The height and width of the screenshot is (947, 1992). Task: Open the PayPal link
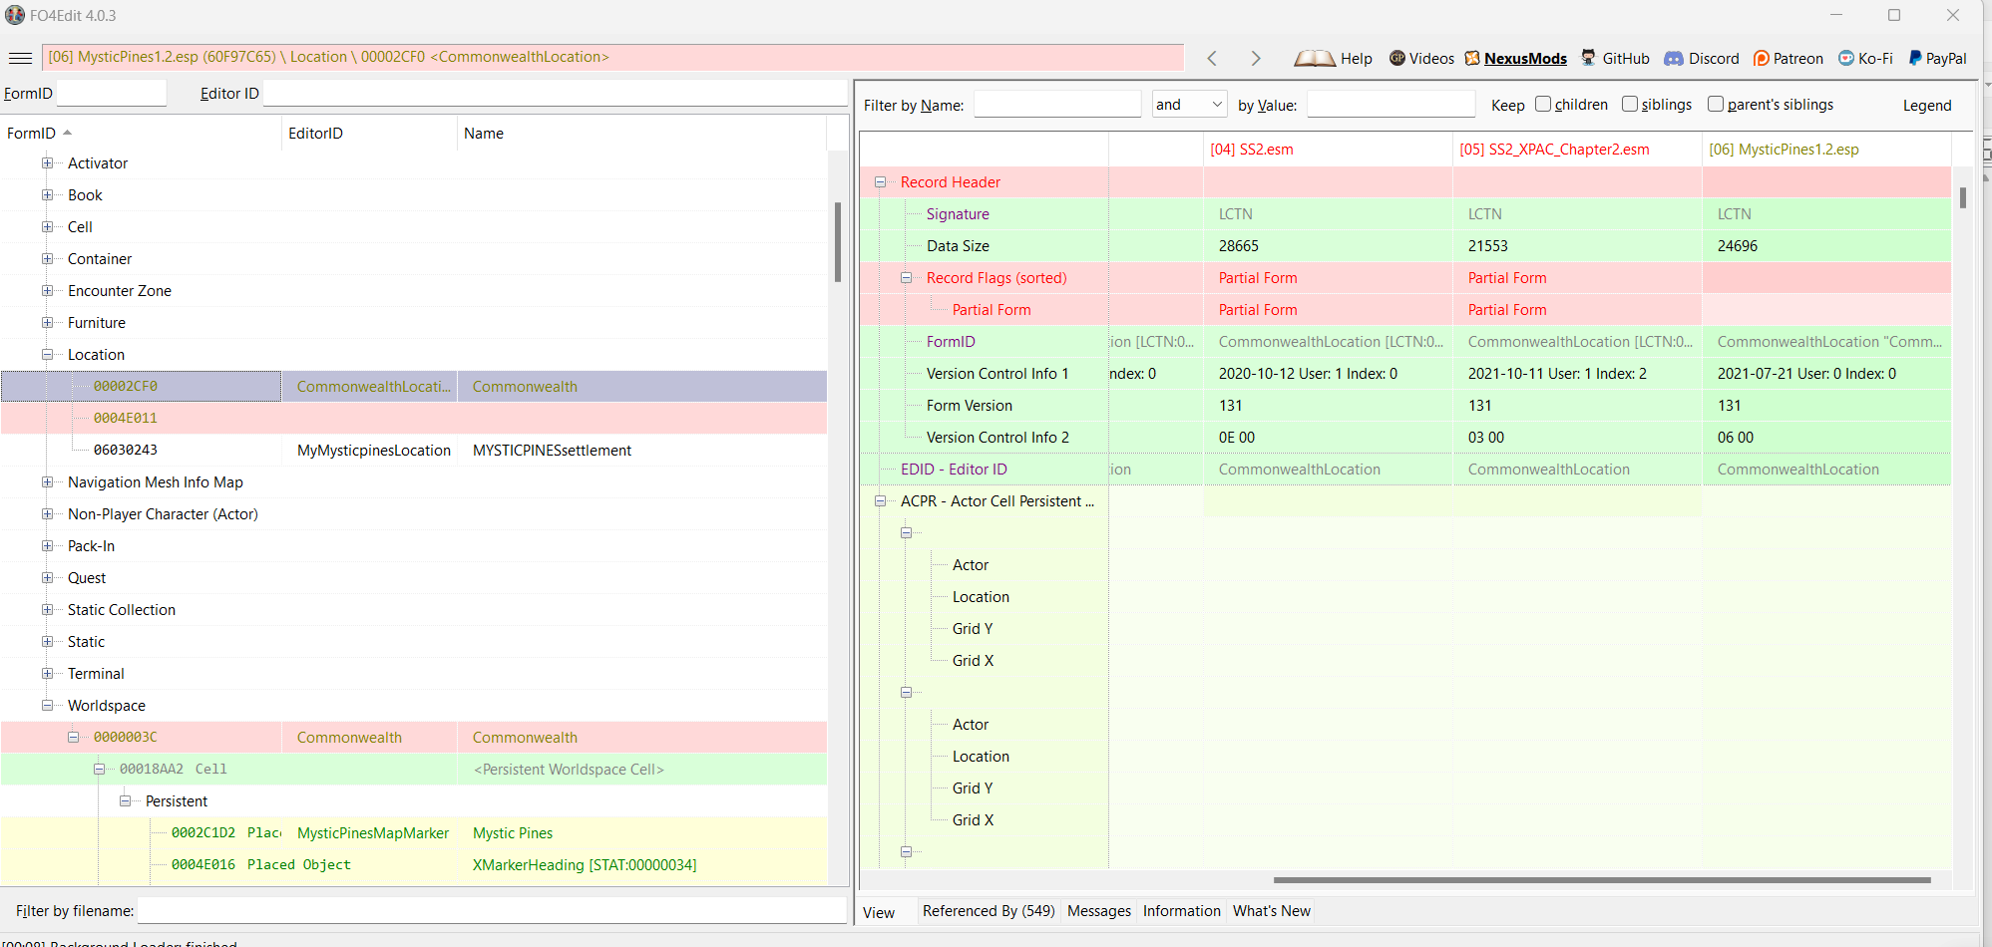coord(1937,58)
